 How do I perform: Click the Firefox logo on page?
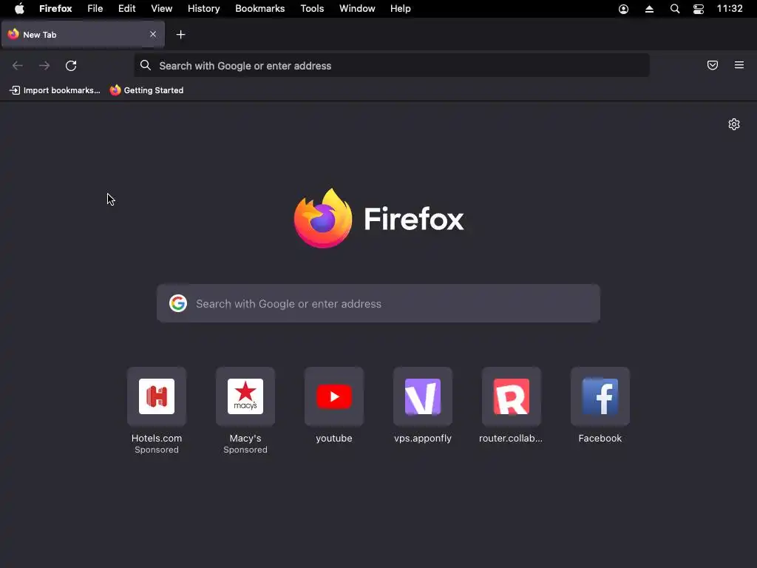pos(378,218)
